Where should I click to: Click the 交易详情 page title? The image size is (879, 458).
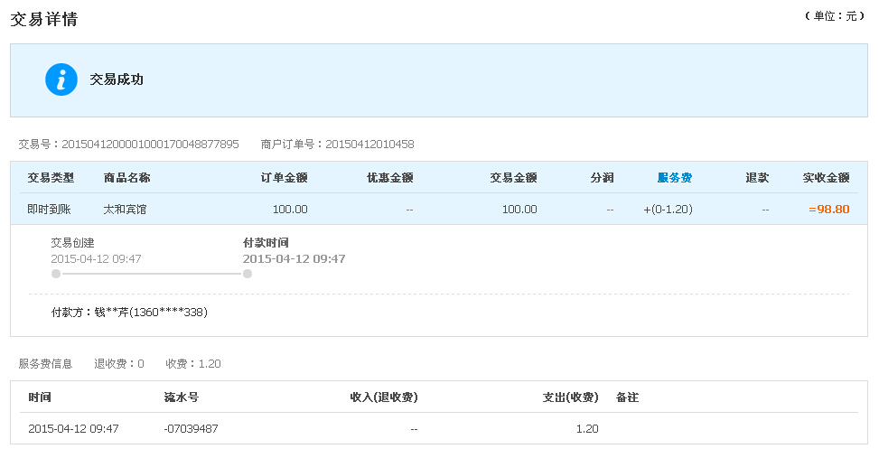[x=44, y=19]
